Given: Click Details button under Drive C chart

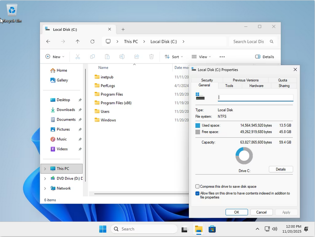Looking at the screenshot, I should [281, 169].
